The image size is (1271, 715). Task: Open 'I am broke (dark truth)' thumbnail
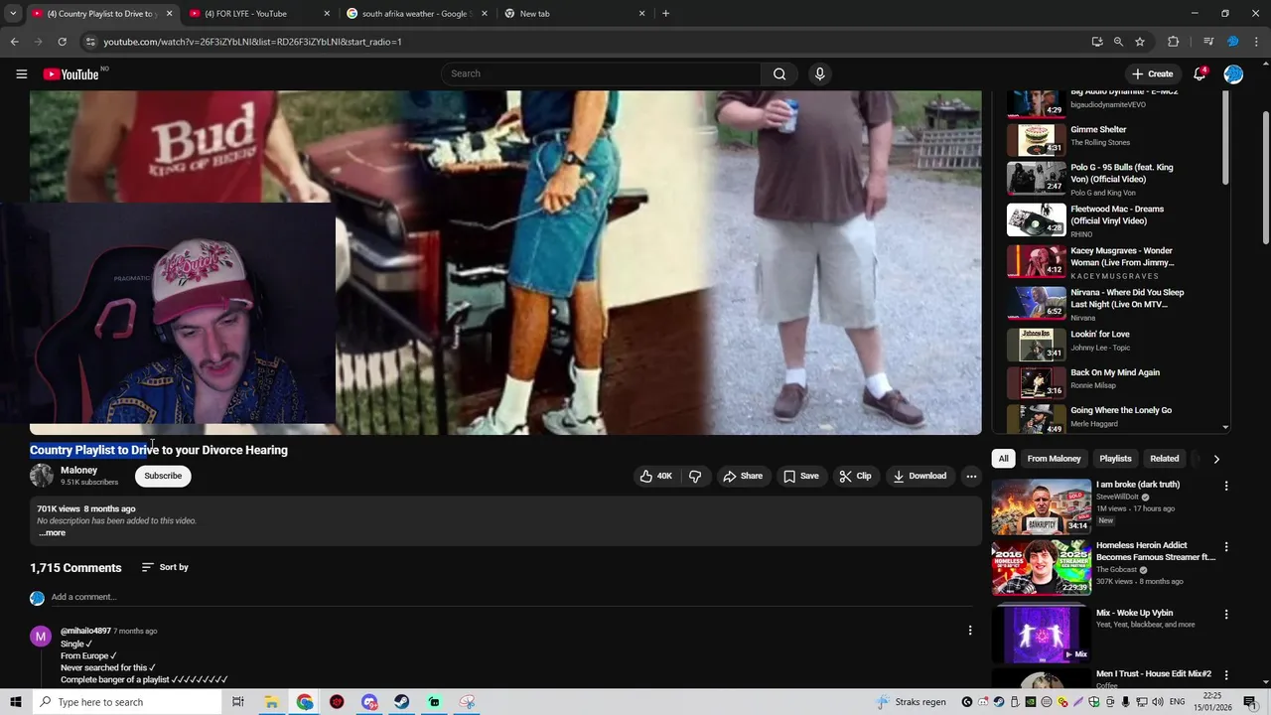coord(1041,505)
